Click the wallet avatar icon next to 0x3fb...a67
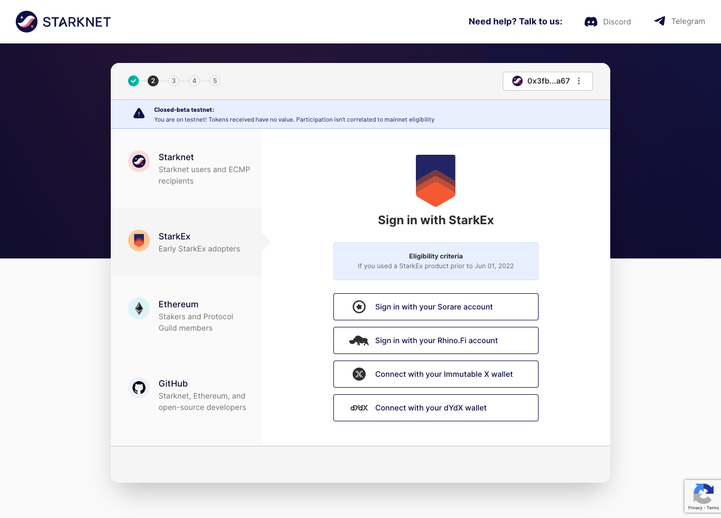The height and width of the screenshot is (518, 721). [517, 81]
